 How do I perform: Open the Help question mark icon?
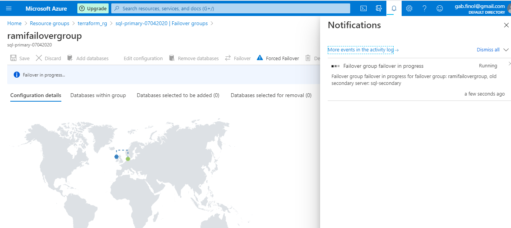tap(424, 8)
